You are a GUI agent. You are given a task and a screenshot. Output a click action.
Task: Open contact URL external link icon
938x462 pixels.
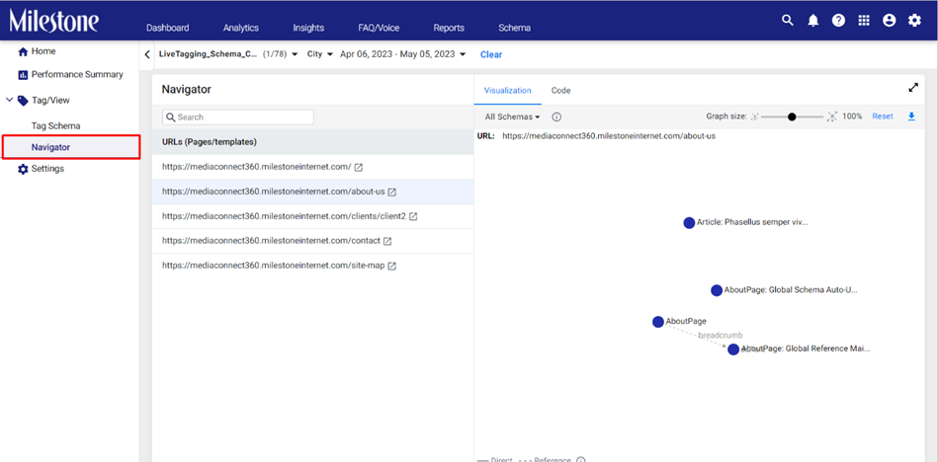pyautogui.click(x=387, y=242)
